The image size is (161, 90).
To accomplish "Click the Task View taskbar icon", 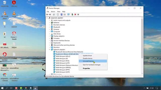I will 11,88.
